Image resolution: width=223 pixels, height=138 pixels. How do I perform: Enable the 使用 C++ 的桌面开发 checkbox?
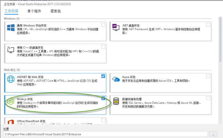[103, 47]
